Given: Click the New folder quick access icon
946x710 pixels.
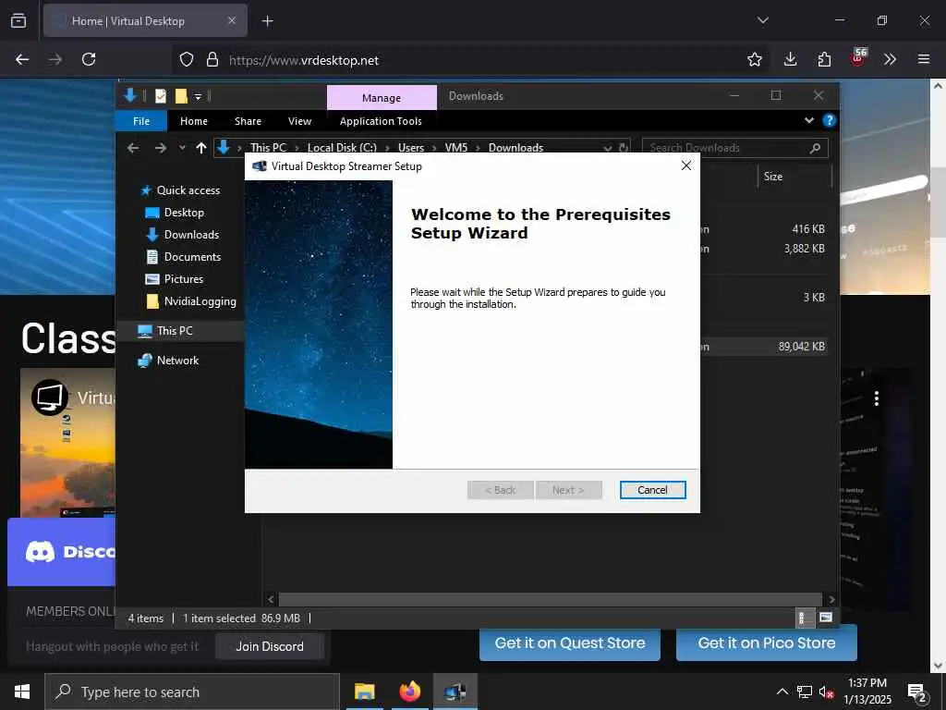Looking at the screenshot, I should tap(181, 96).
